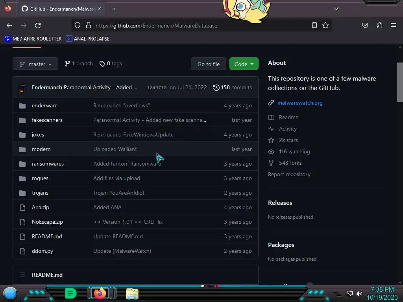Image resolution: width=403 pixels, height=302 pixels.
Task: View the 2k stars link
Action: 288,140
